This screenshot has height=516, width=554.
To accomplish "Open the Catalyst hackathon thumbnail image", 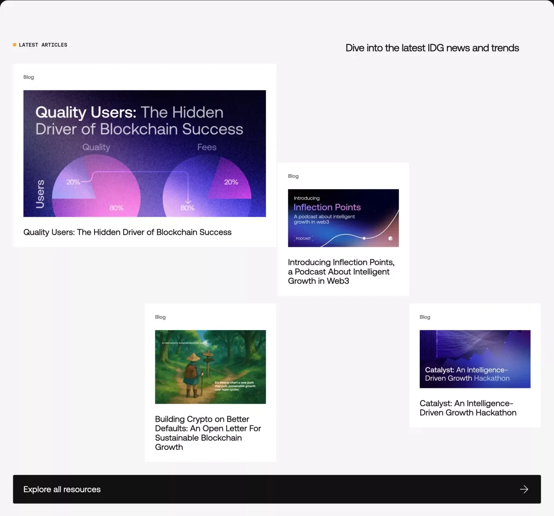I will coord(475,359).
